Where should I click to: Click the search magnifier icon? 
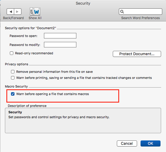[x=122, y=12]
